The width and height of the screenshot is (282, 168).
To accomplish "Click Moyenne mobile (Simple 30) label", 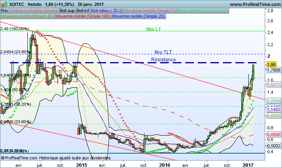I will pos(27,16).
